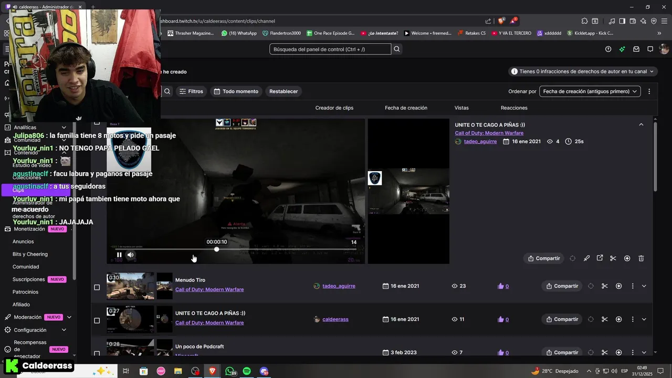Open tadeo_aguirre link in expanded clip details

pos(480,141)
